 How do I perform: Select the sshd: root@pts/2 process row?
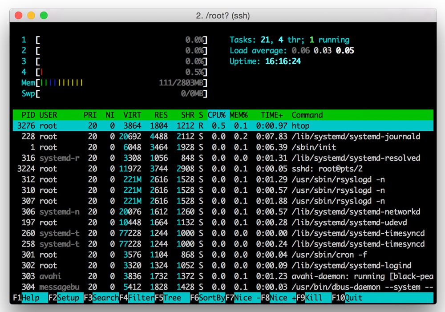click(x=222, y=169)
